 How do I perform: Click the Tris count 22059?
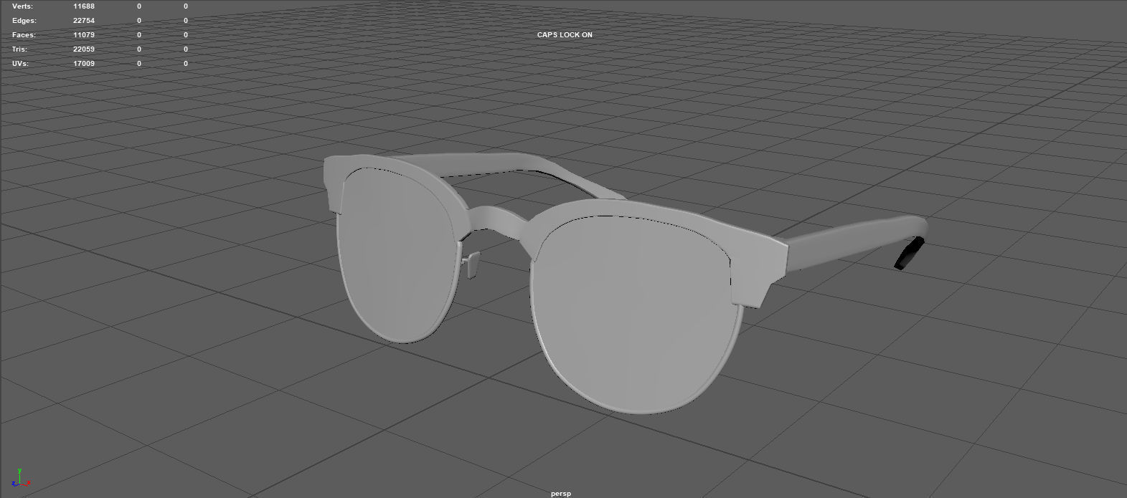click(83, 49)
